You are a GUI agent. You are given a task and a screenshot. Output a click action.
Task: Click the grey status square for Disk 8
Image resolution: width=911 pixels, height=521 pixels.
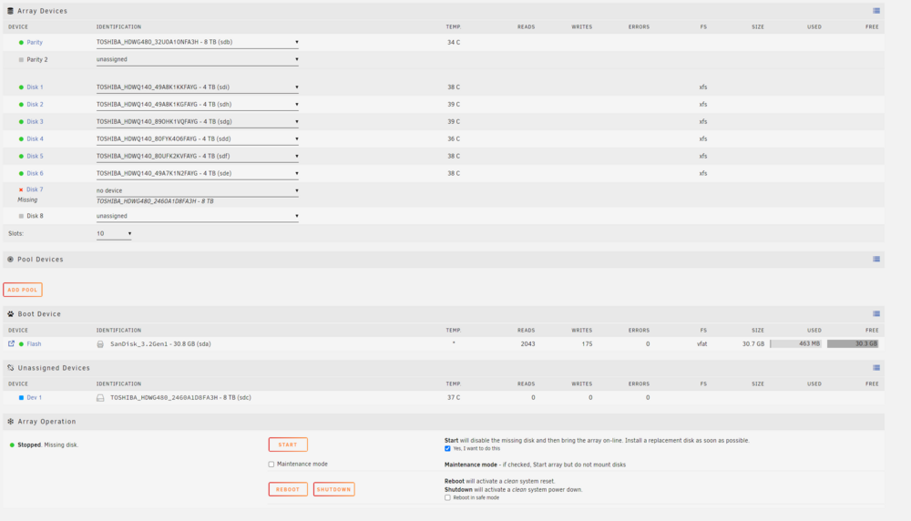(22, 216)
